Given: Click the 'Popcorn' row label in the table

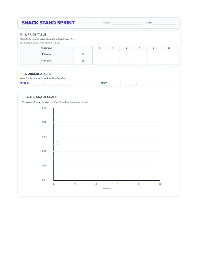Looking at the screenshot, I should pyautogui.click(x=46, y=54).
